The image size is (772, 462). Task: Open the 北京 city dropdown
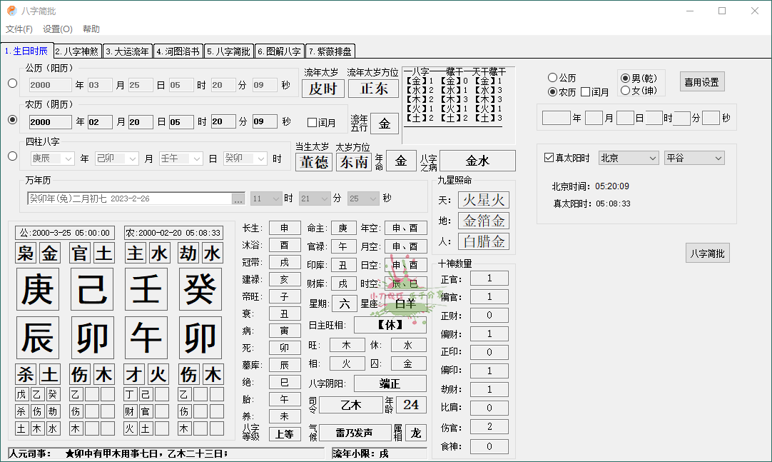(x=628, y=158)
